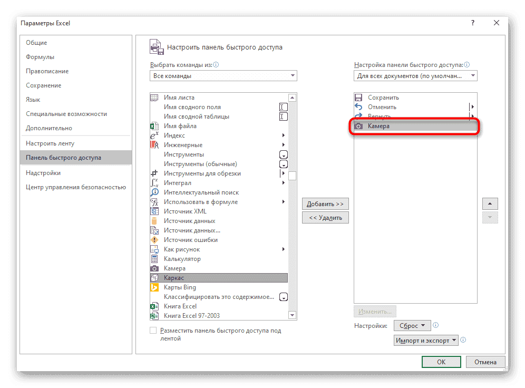Select the Smart Lookup info icon
Viewport: 525px width, 388px height.
tap(154, 192)
